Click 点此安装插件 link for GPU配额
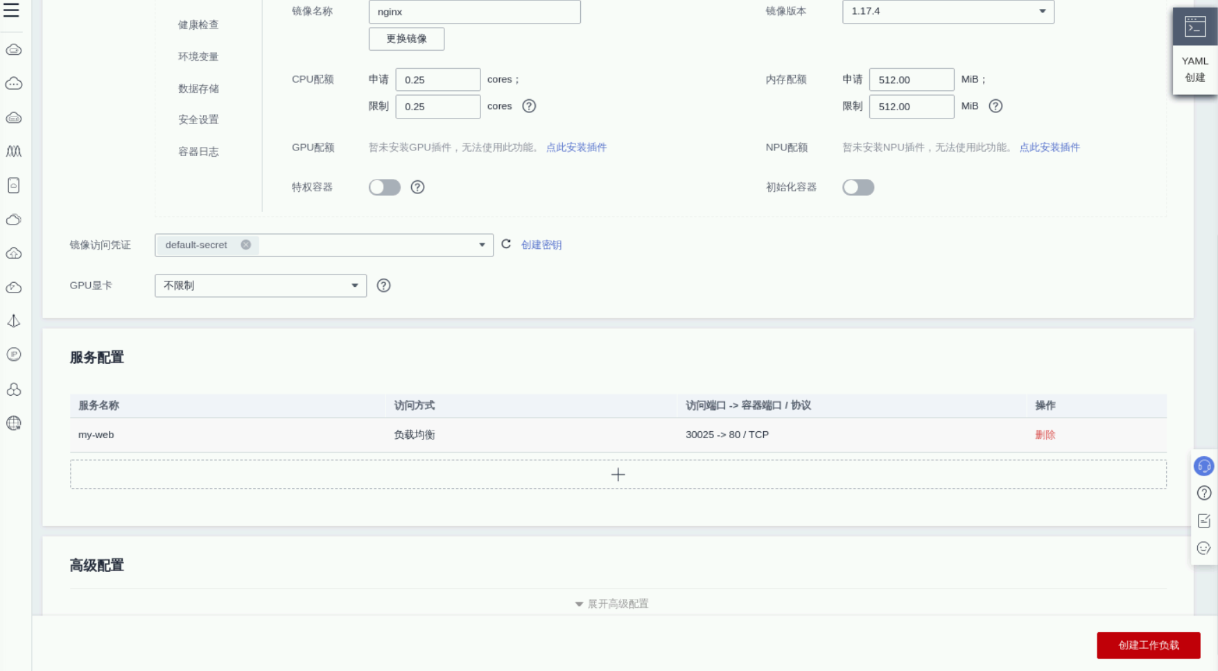 576,147
